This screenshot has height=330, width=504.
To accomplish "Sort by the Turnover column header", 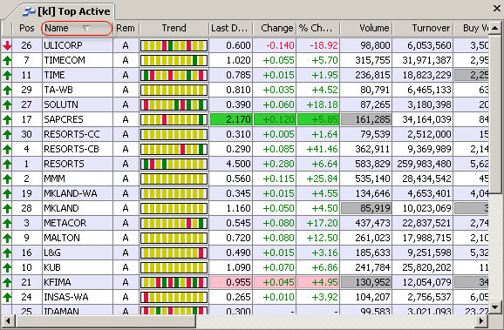I will click(x=422, y=28).
